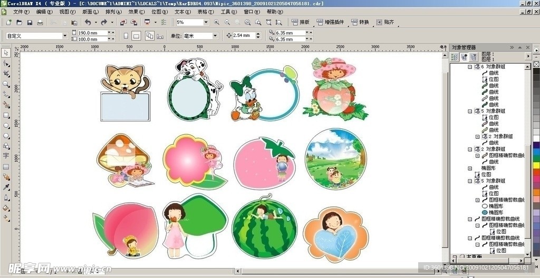The width and height of the screenshot is (540, 278).
Task: Select the Polygon tool
Action: tap(6, 135)
